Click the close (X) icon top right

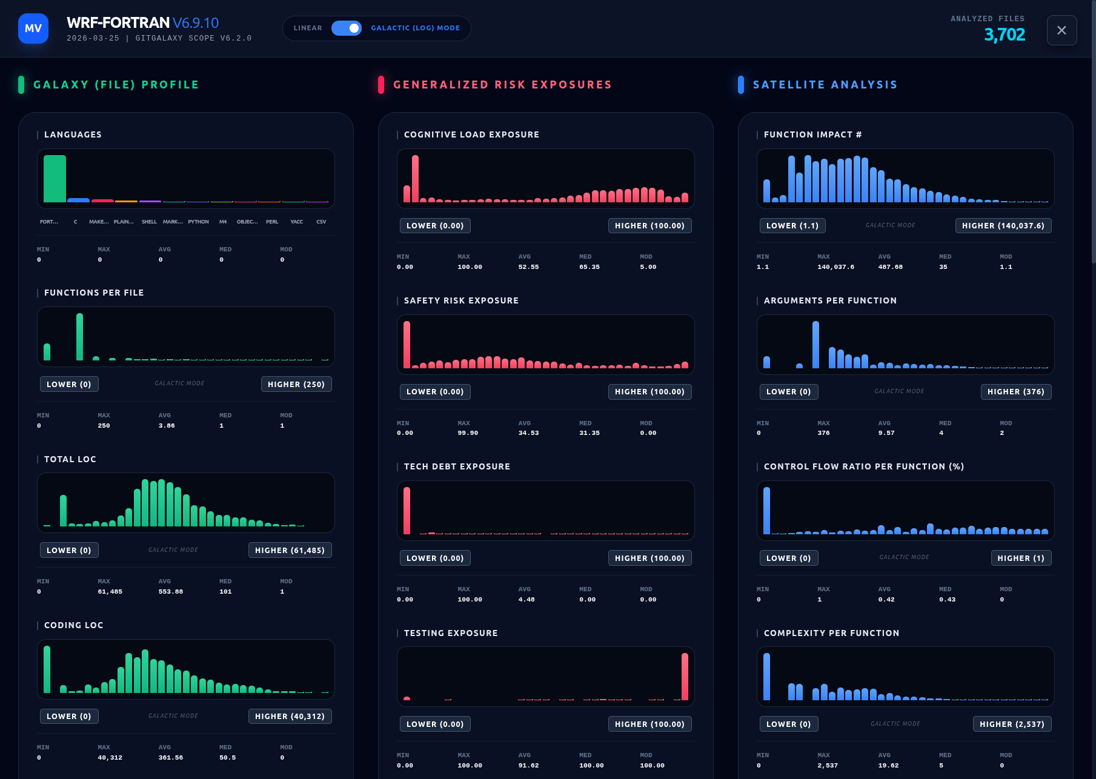pos(1061,30)
